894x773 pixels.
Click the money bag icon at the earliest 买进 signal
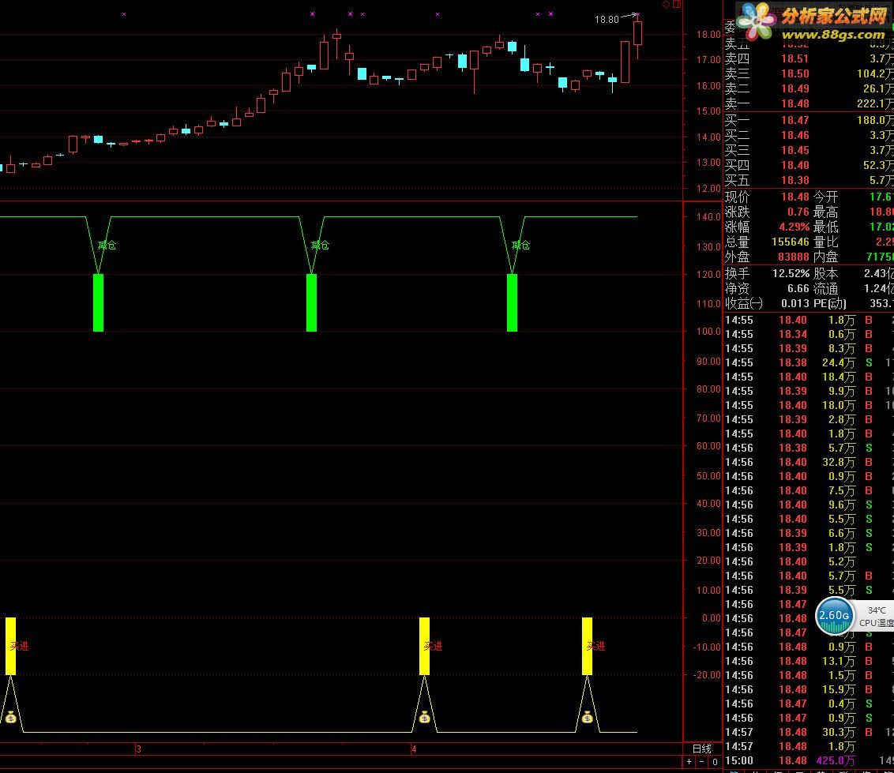click(11, 717)
